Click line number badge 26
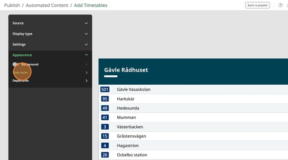 coord(105,155)
